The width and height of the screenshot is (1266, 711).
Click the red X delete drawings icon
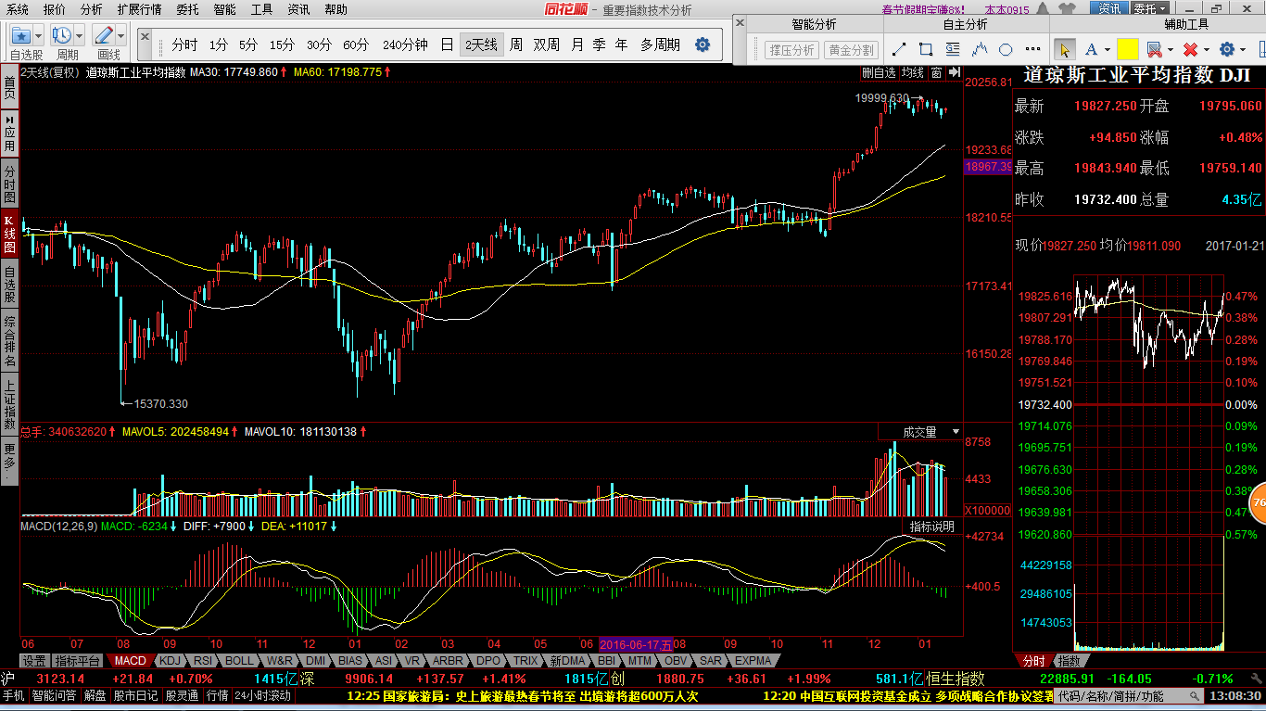[1191, 49]
